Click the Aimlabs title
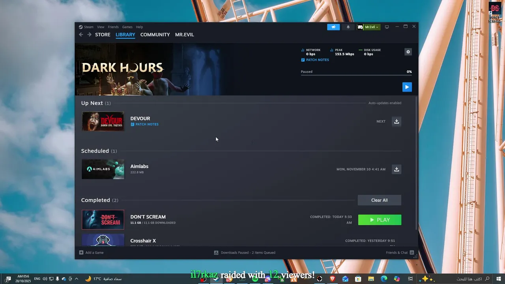The height and width of the screenshot is (284, 505). (x=139, y=166)
